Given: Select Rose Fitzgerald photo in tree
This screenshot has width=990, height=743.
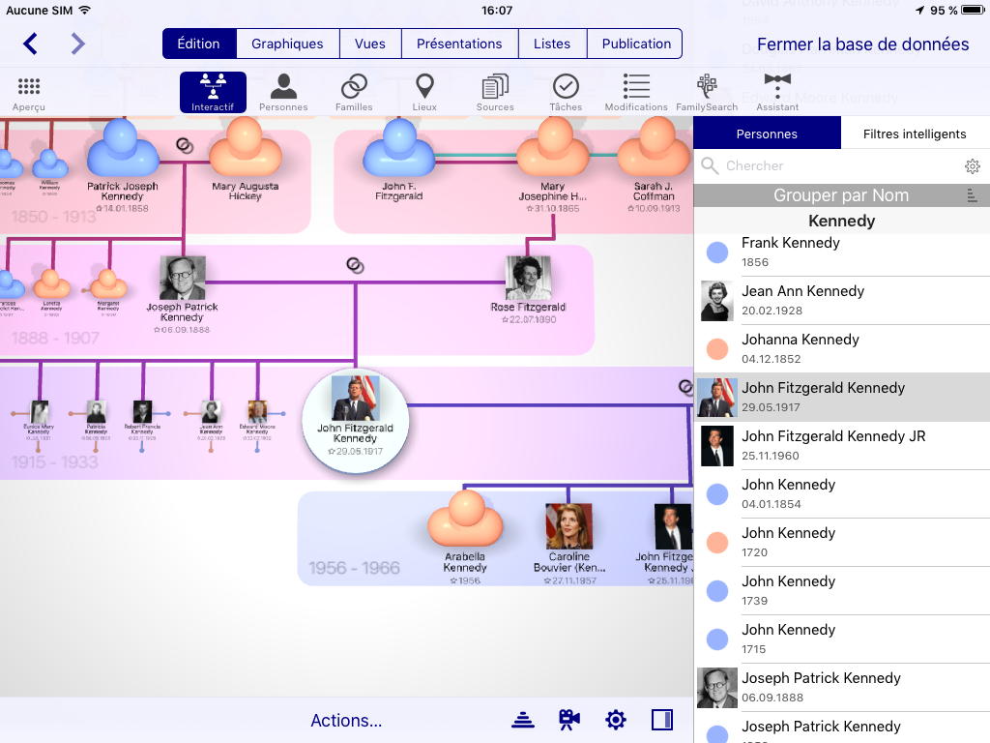Looking at the screenshot, I should (529, 278).
